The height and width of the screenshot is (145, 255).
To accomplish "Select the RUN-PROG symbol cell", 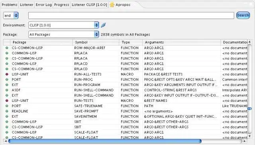I will [83, 80].
